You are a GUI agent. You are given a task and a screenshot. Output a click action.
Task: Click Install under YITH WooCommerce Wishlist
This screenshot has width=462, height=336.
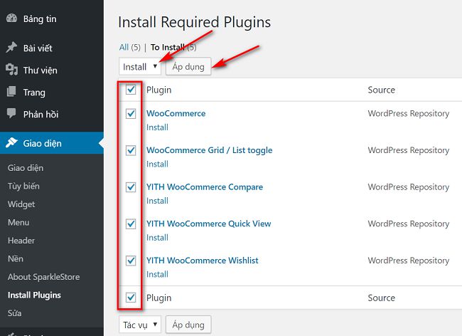(x=157, y=274)
